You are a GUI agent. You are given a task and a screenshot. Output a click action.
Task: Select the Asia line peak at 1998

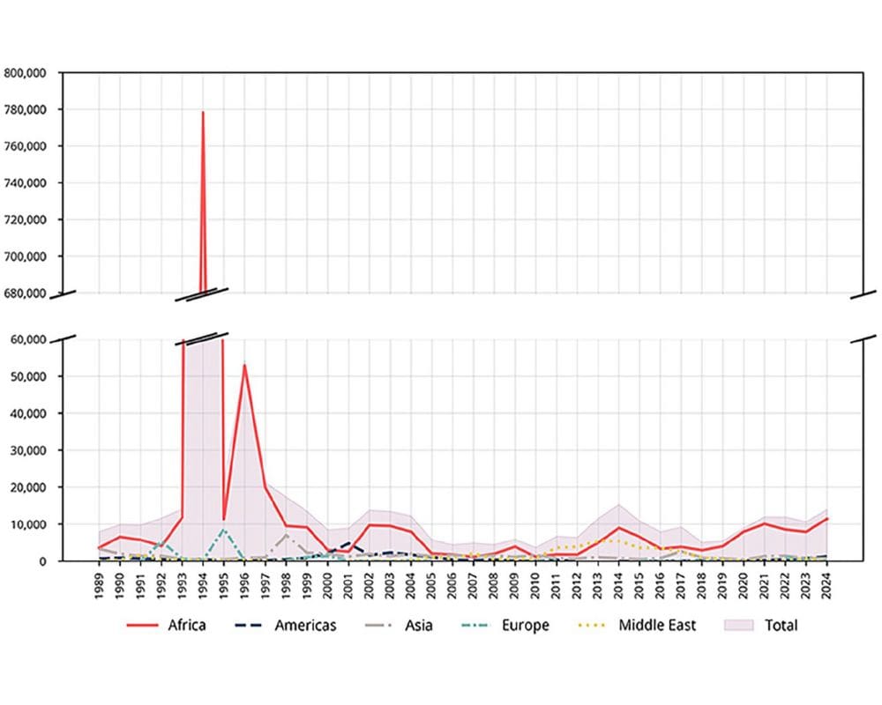tap(286, 534)
